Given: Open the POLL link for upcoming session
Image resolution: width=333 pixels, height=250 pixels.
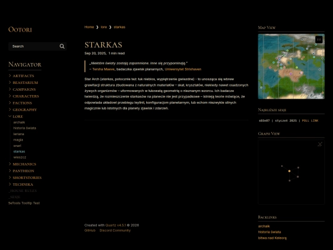Looking at the screenshot, I should pyautogui.click(x=305, y=120).
